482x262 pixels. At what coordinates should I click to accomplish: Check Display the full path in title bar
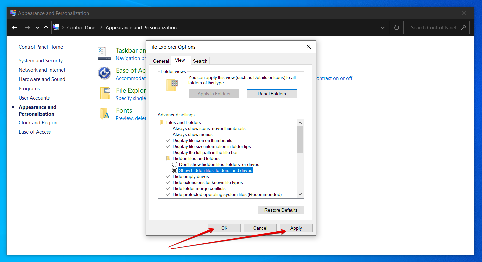click(x=168, y=152)
